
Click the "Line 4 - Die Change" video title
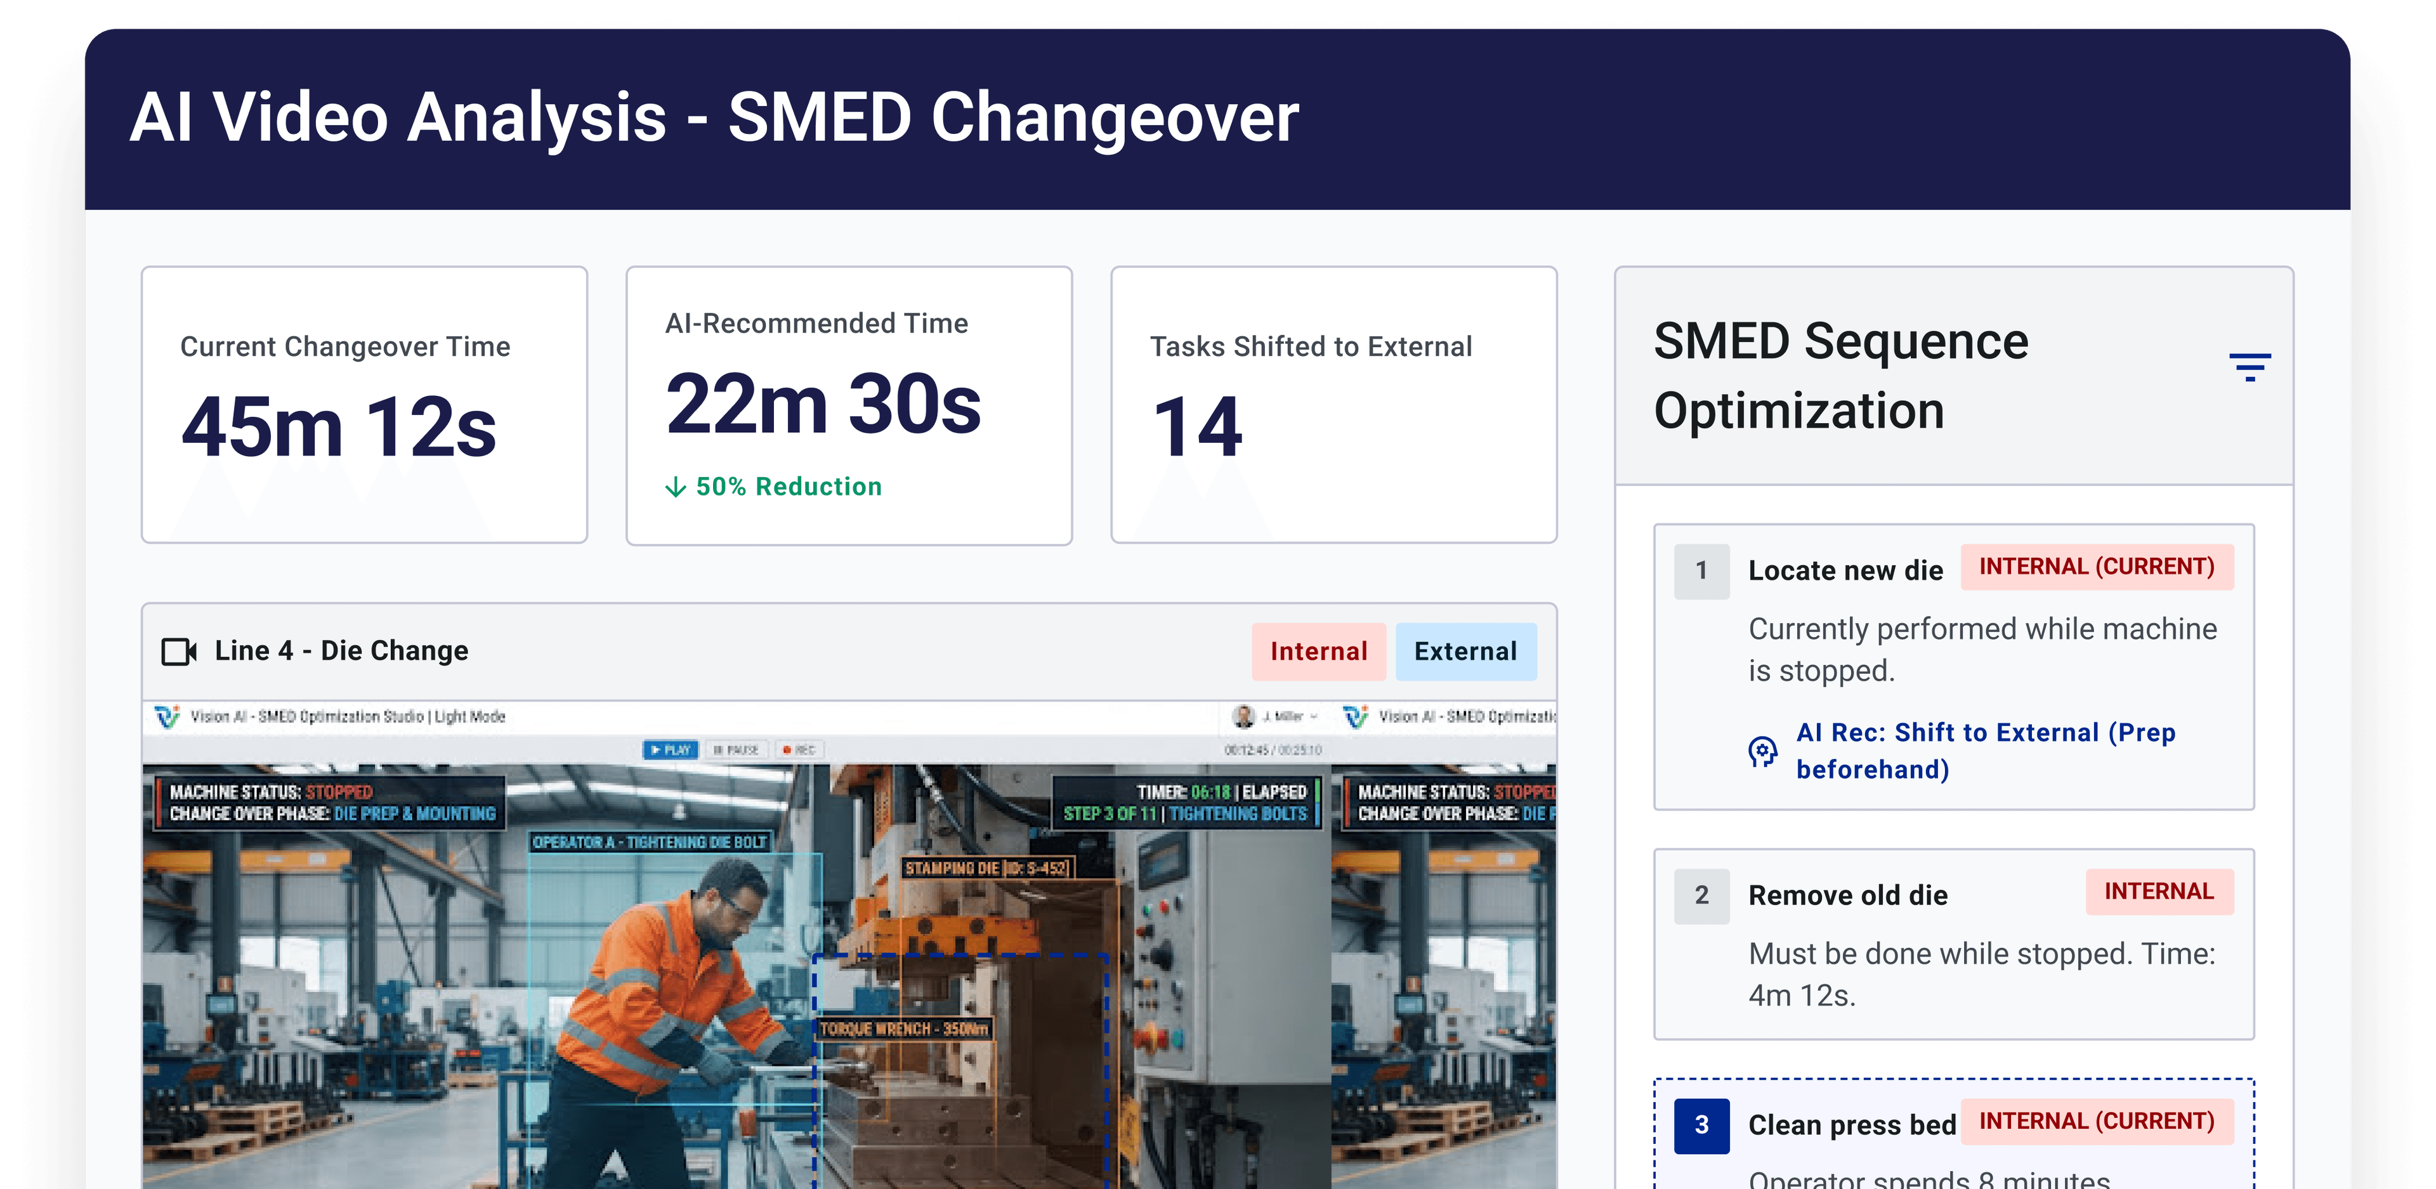tap(341, 652)
